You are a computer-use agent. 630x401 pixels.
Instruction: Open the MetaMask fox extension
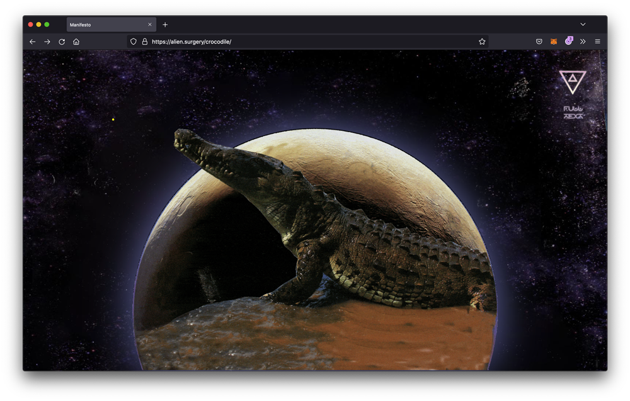pos(554,42)
